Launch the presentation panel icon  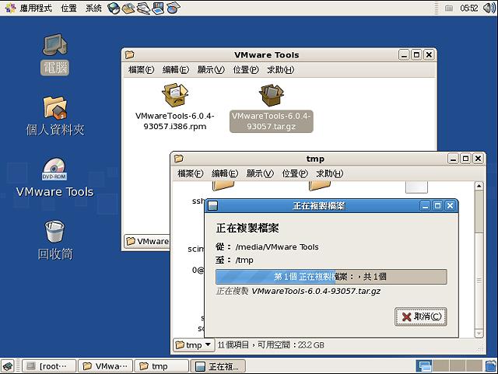click(158, 8)
